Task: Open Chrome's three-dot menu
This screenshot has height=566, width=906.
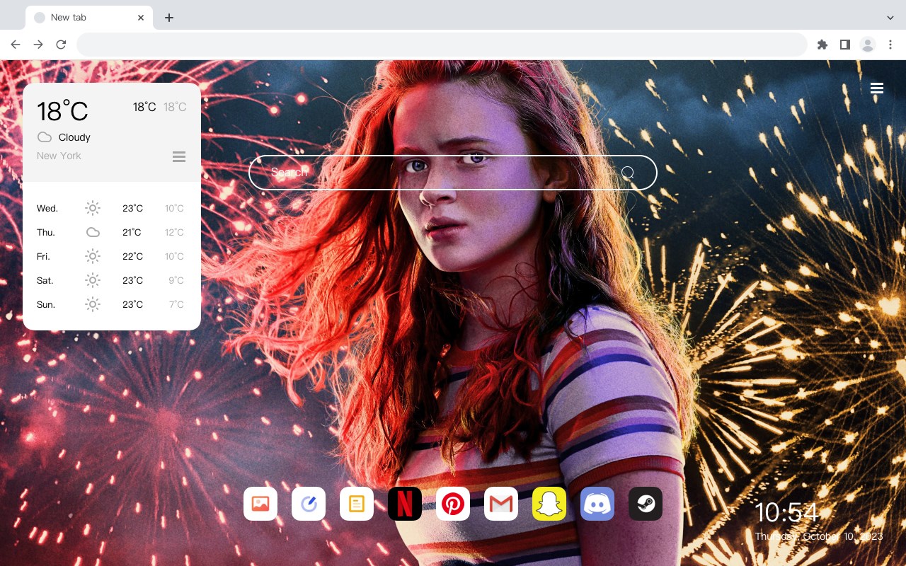Action: click(x=890, y=45)
